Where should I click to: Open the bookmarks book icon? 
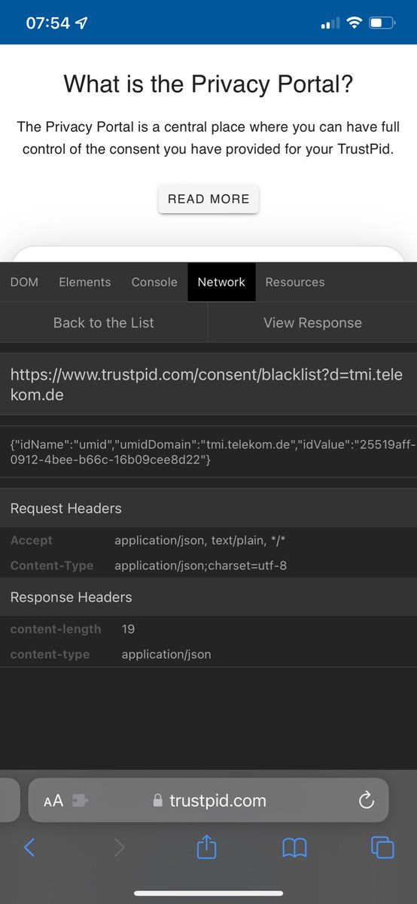pos(294,848)
